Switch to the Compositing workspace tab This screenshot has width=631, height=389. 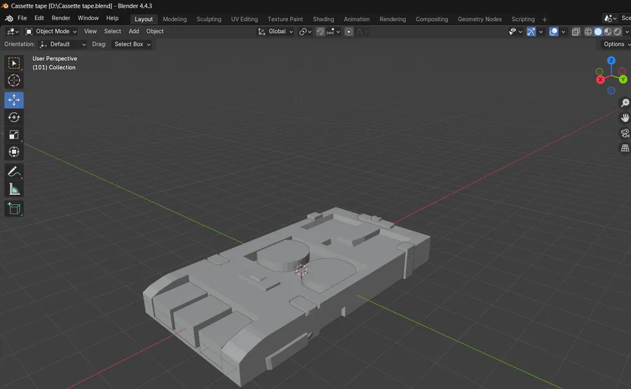(432, 20)
